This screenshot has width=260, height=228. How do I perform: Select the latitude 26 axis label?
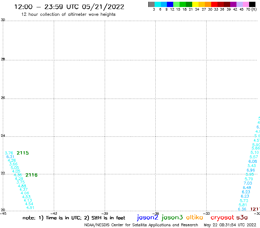pos(3,98)
